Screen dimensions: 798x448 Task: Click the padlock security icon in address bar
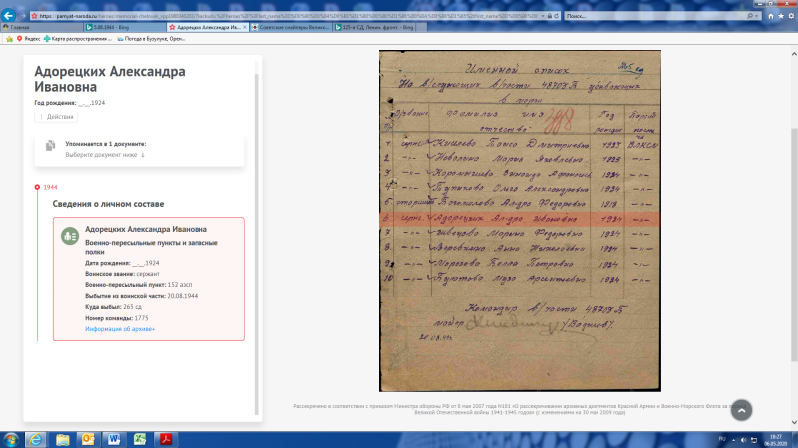click(x=550, y=16)
